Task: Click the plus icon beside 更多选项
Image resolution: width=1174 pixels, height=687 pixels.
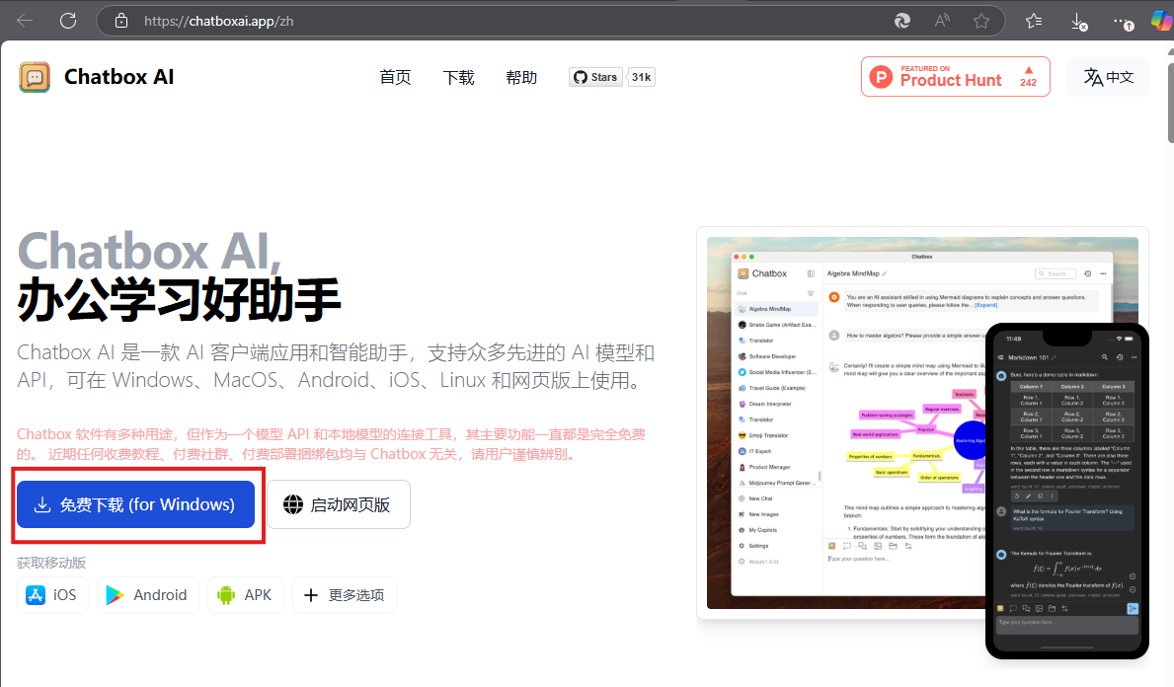Action: click(x=311, y=595)
